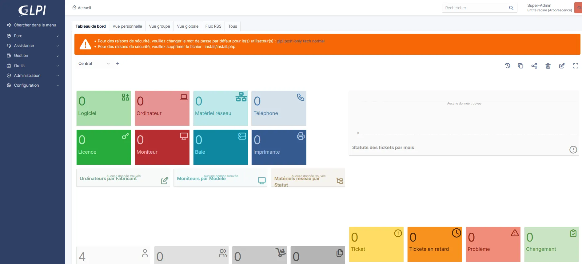Click the red Ordinateur counter tile
The height and width of the screenshot is (264, 582).
[x=162, y=108]
